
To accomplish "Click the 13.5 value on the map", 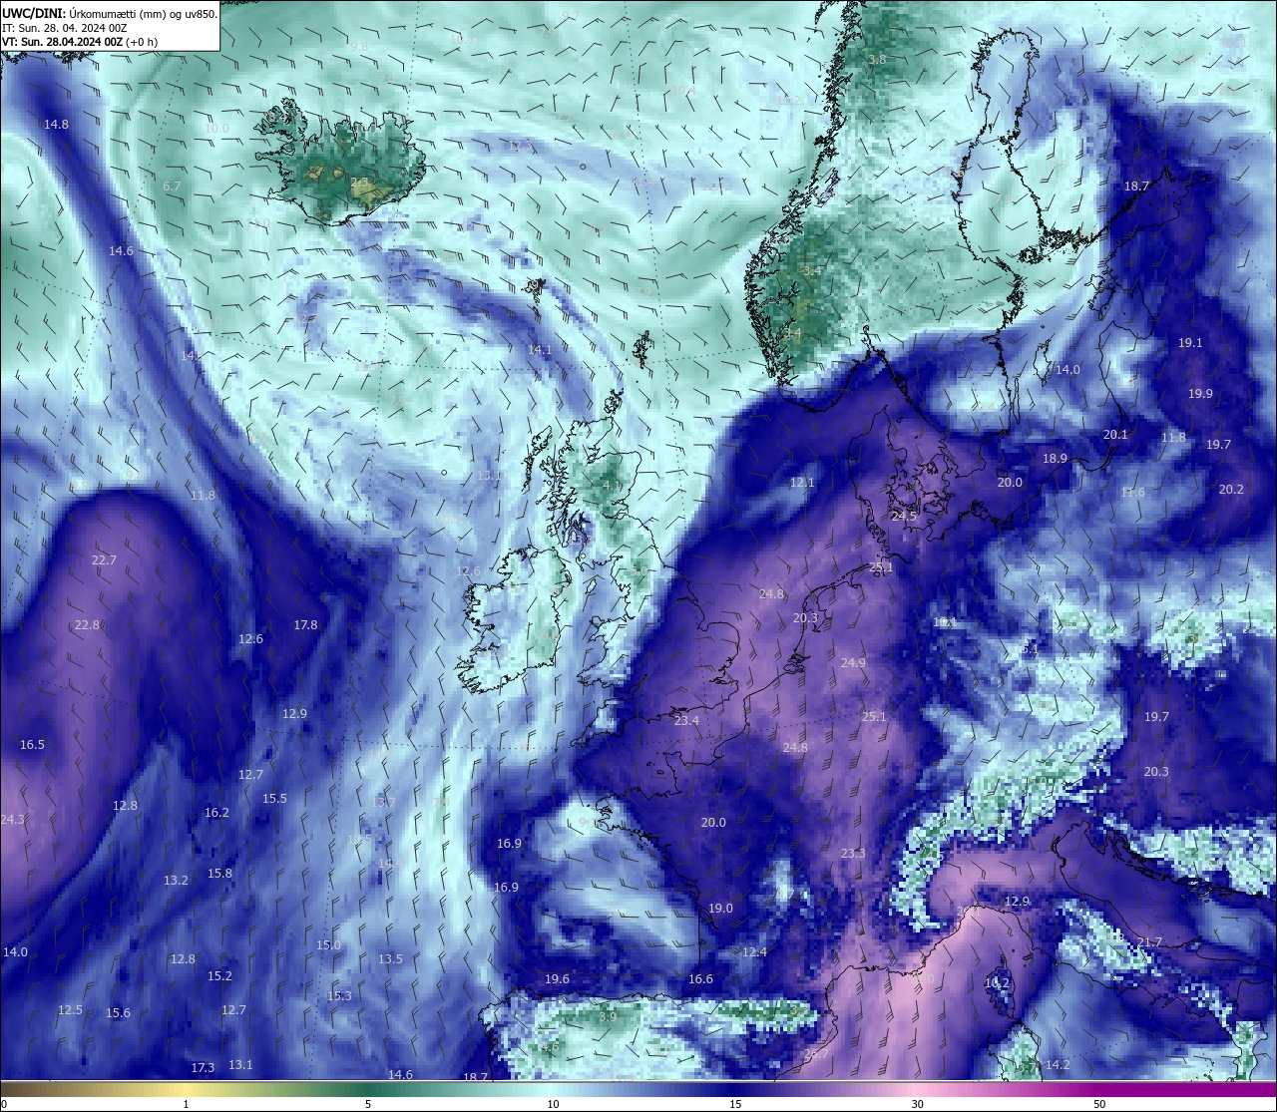I will (x=390, y=959).
